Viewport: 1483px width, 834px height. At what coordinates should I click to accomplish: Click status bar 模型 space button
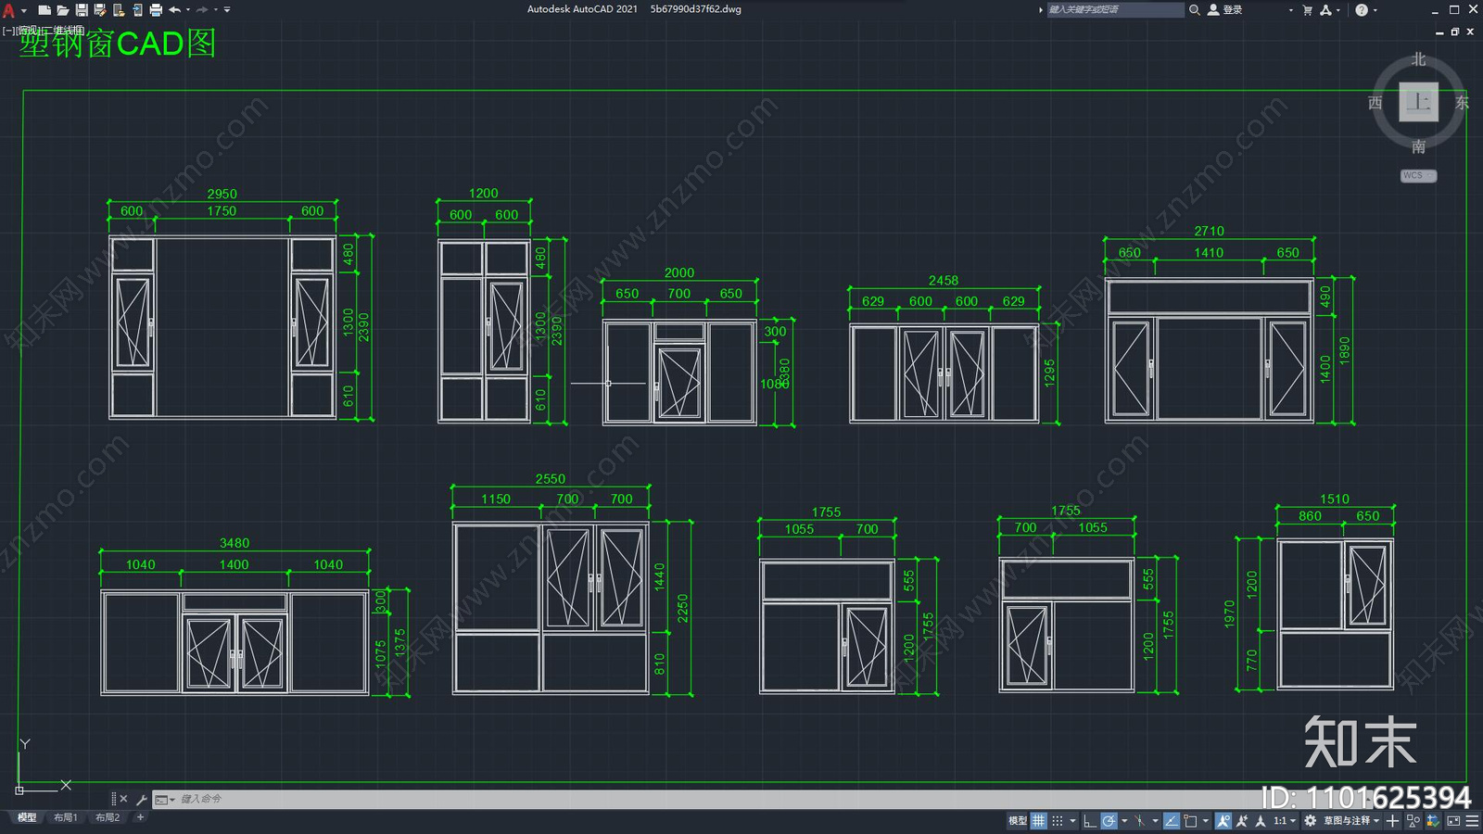(x=1018, y=821)
